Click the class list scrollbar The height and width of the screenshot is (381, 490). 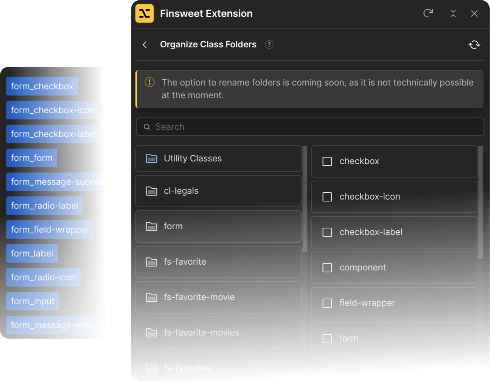point(480,203)
